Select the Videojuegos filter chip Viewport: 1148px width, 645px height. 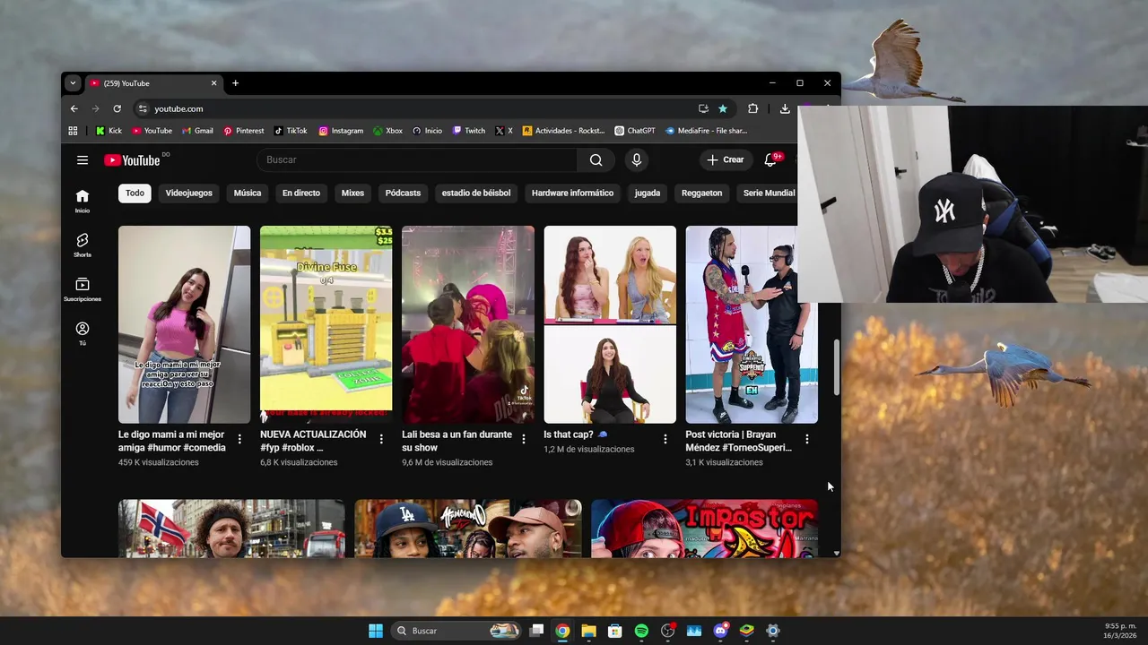click(x=188, y=193)
